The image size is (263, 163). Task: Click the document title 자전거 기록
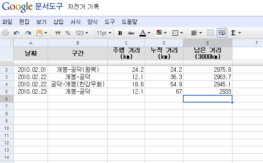(83, 7)
